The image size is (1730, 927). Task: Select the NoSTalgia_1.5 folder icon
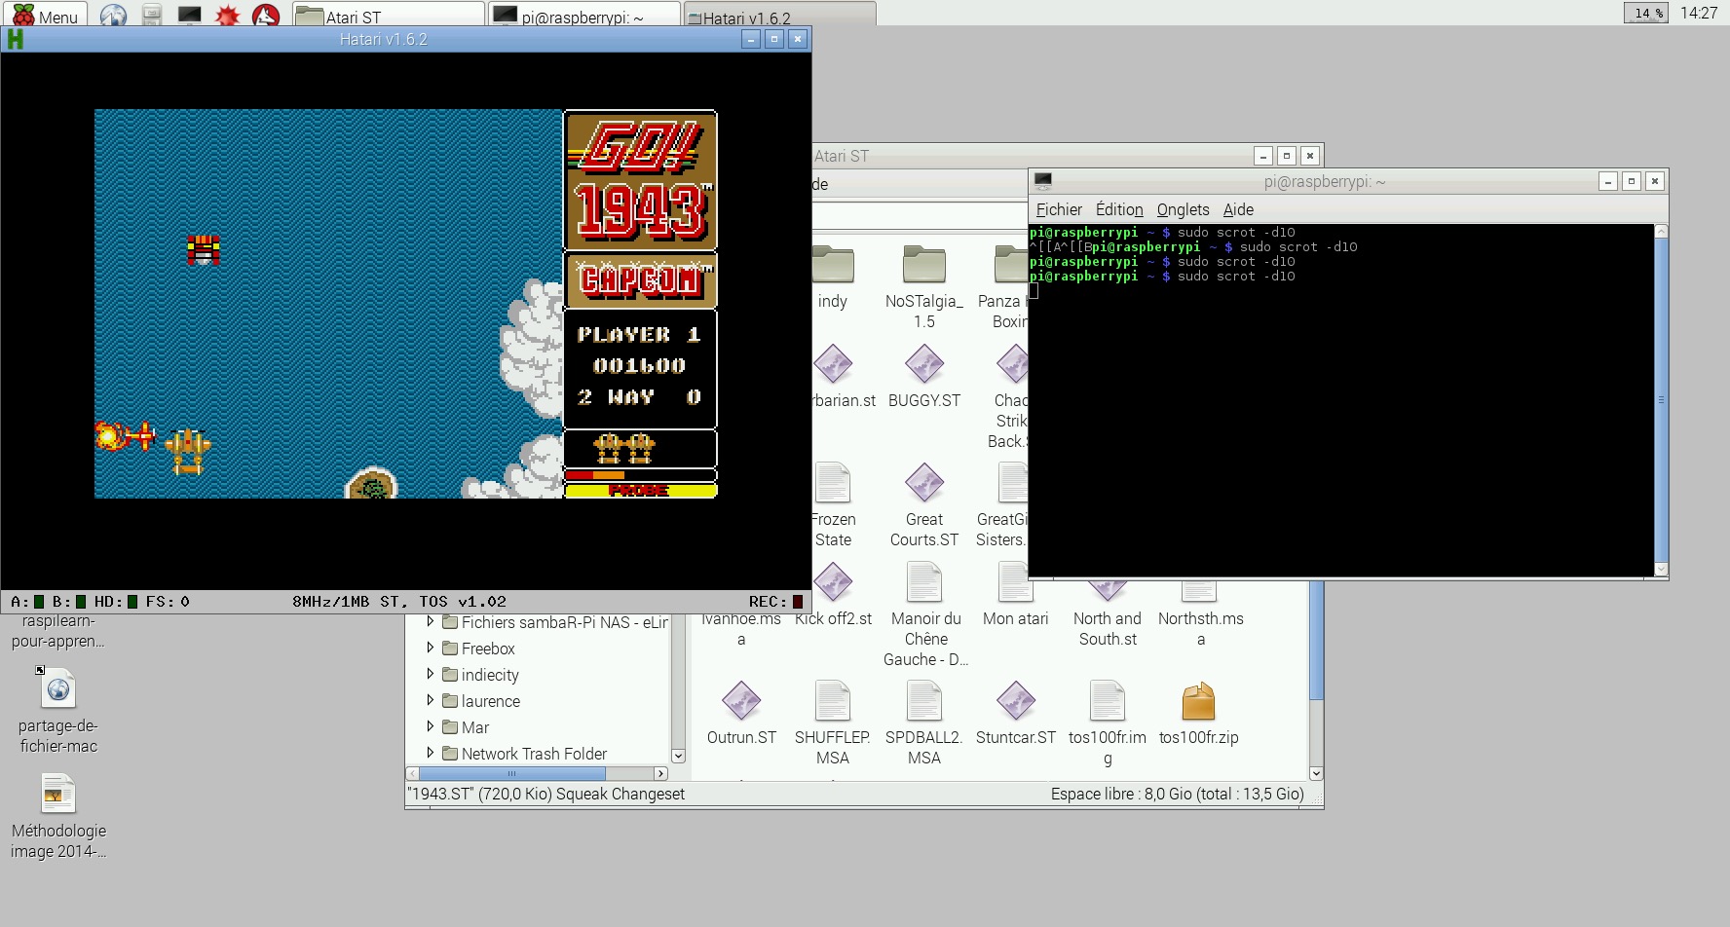(924, 265)
